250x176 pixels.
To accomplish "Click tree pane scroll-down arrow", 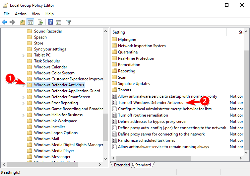I will coord(105,159).
